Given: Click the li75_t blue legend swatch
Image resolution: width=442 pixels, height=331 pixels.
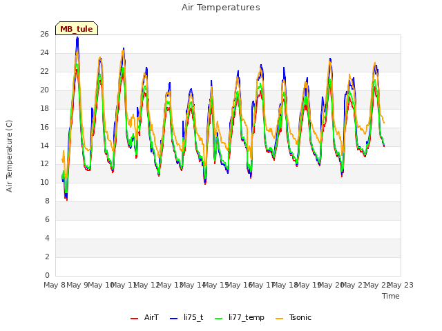Looking at the screenshot, I should [x=174, y=319].
